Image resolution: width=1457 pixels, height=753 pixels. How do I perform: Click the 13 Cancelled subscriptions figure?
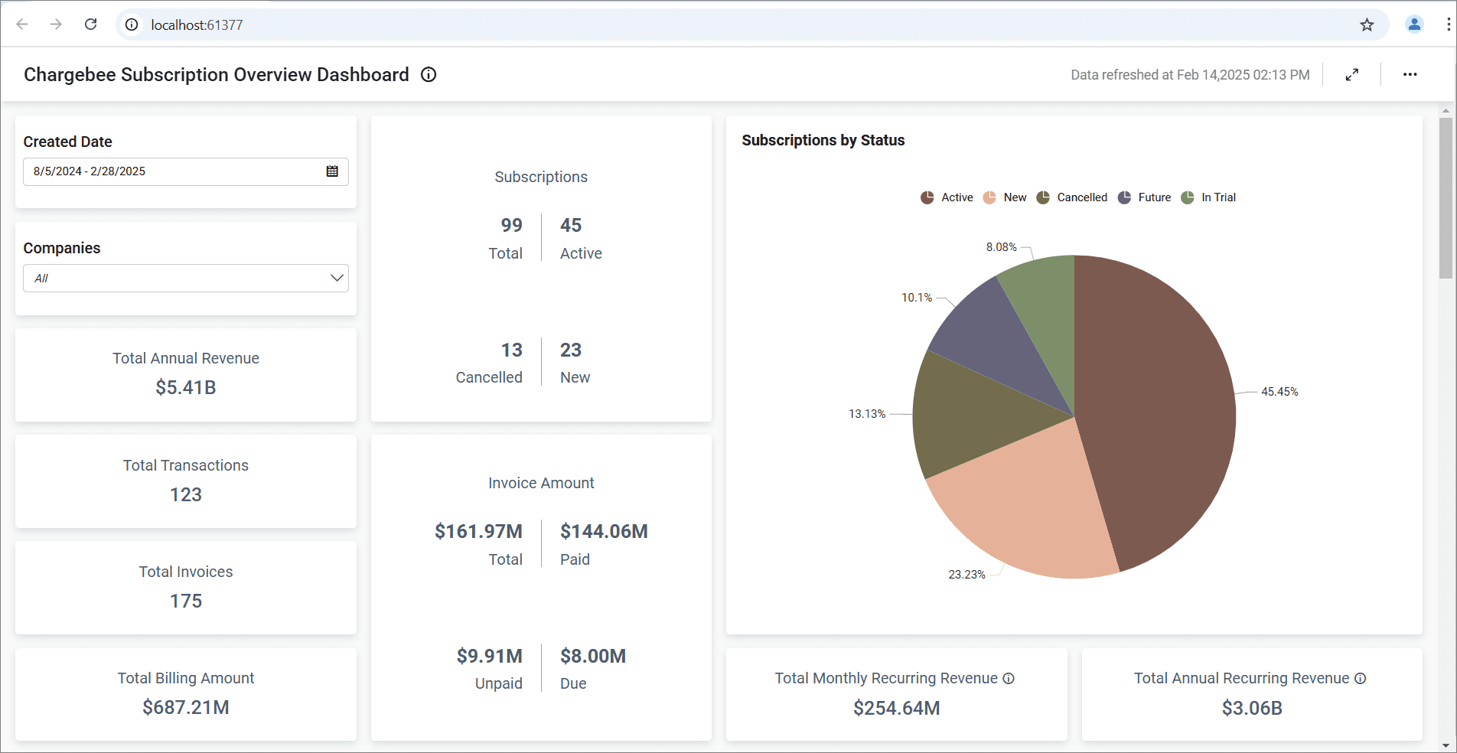tap(511, 350)
